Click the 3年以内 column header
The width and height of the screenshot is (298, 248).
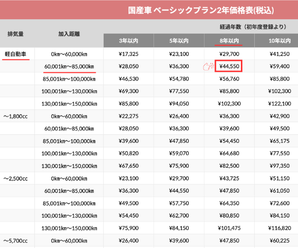[129, 41]
